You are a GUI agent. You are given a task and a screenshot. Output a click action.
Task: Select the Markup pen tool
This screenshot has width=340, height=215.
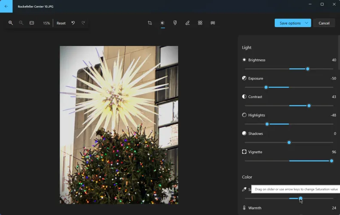tap(187, 23)
